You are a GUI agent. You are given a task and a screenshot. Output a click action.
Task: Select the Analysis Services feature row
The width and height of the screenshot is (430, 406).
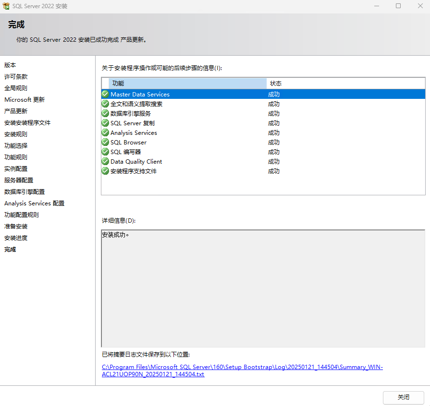pos(263,132)
